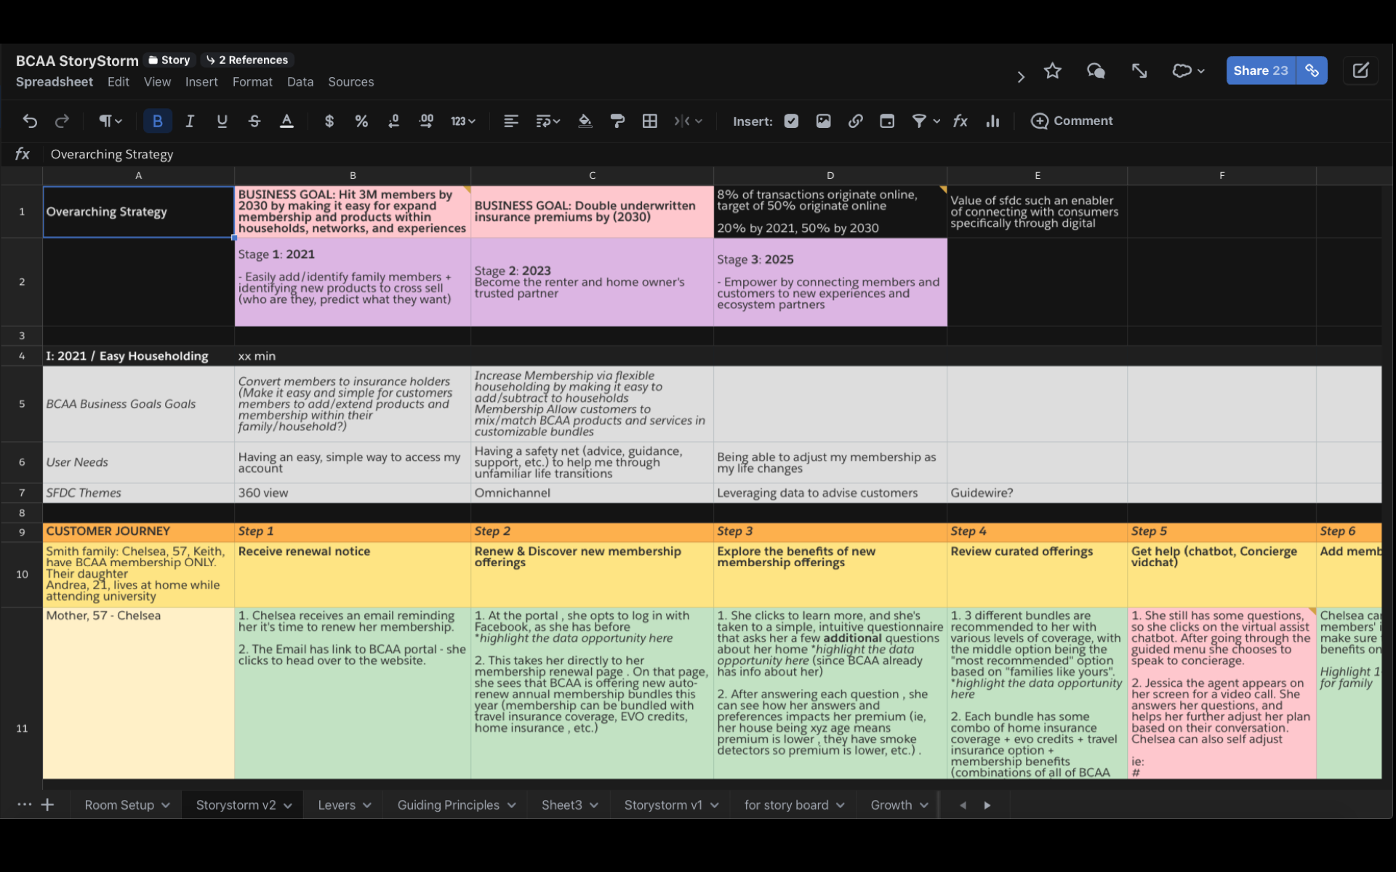Viewport: 1396px width, 872px height.
Task: Open the 123 number format dropdown
Action: click(462, 121)
